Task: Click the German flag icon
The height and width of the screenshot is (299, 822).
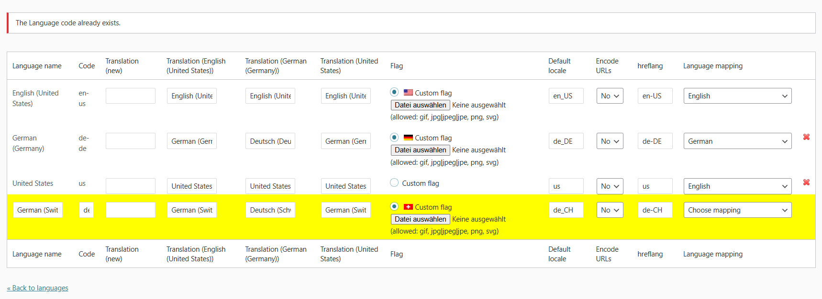Action: (x=408, y=138)
